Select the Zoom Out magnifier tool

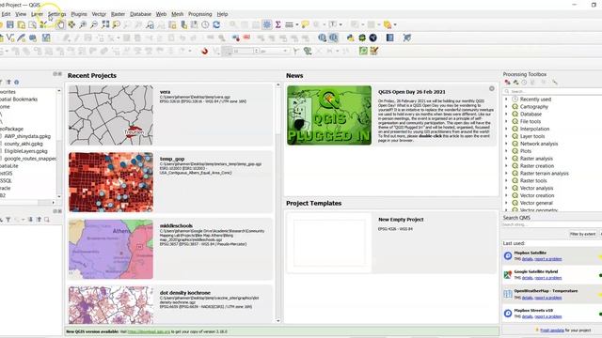(94, 25)
